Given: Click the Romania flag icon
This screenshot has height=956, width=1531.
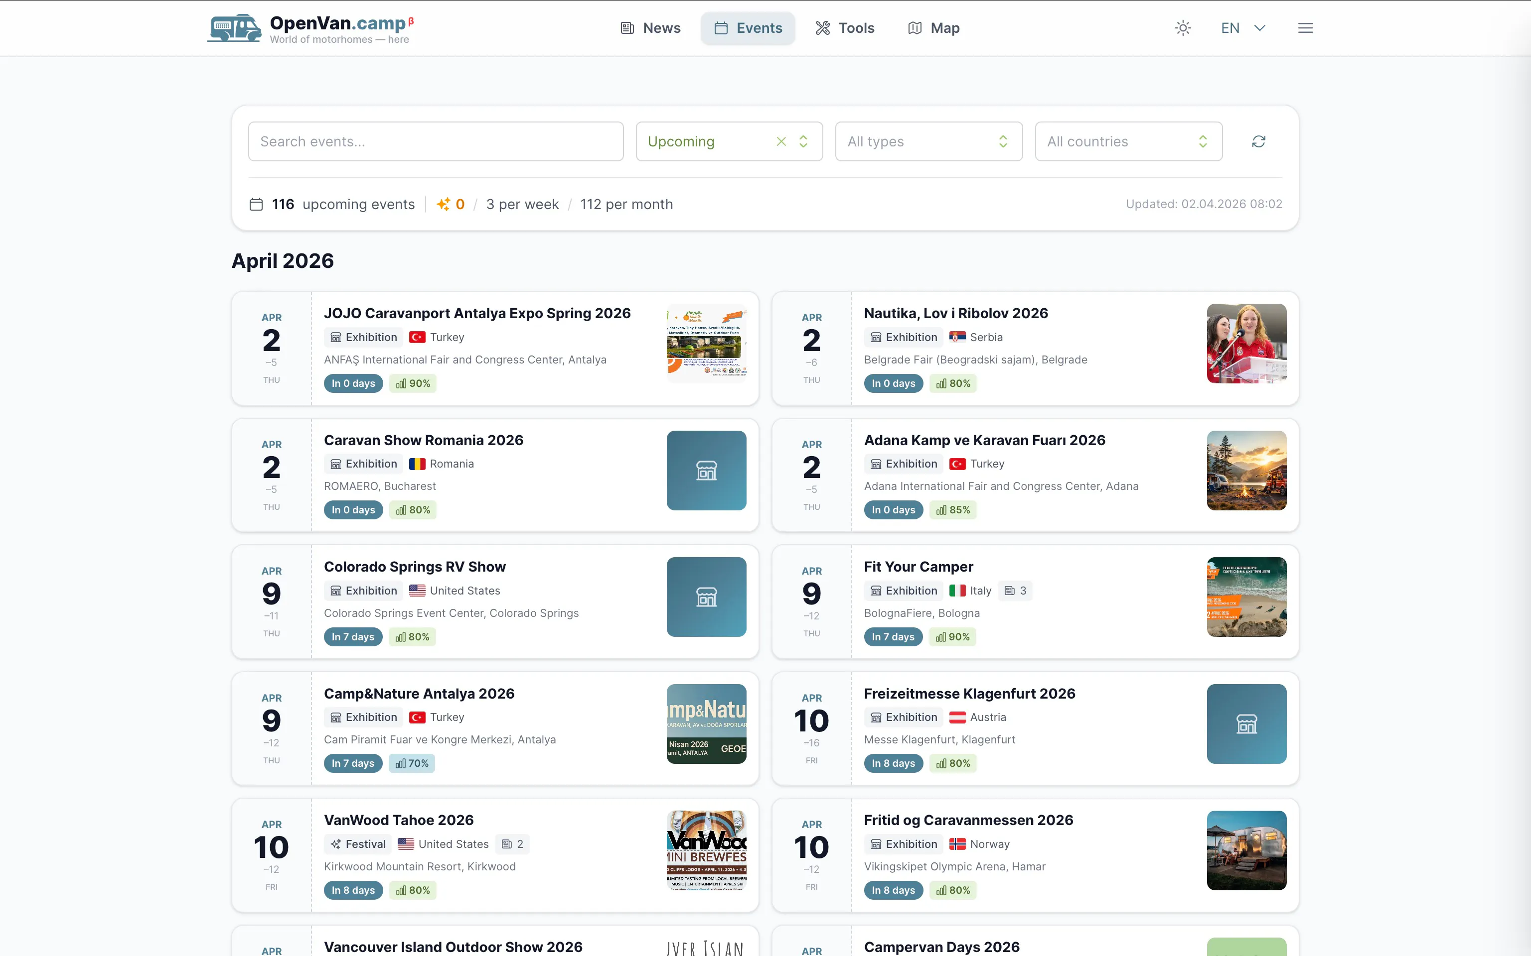Looking at the screenshot, I should [x=417, y=464].
